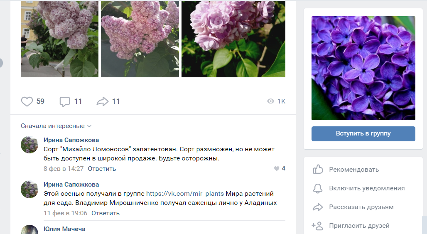Like Irina's first comment heart
427x234 pixels.
[x=277, y=169]
